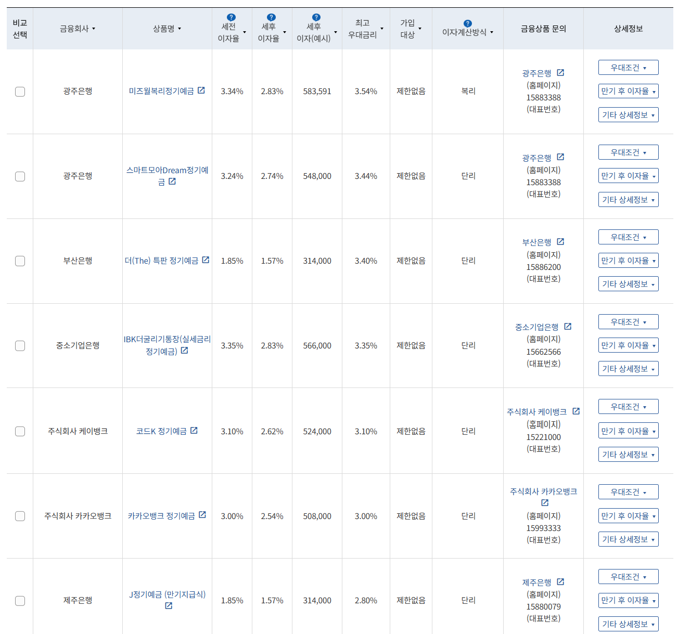Open help icon above 세후 이자(예시) header
This screenshot has height=634, width=678.
[x=316, y=17]
